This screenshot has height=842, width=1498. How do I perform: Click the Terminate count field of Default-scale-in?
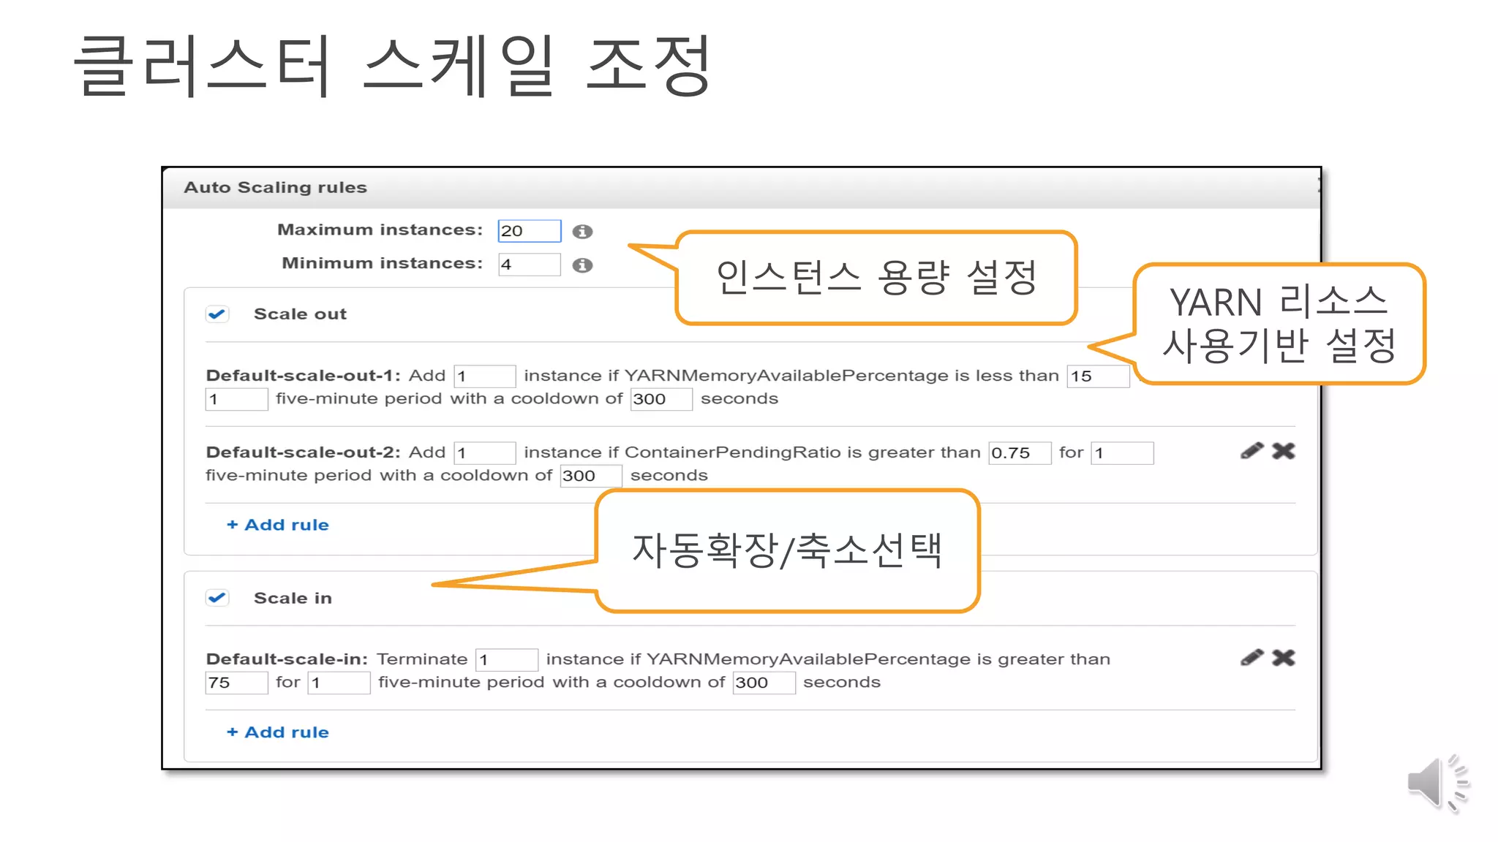tap(507, 660)
